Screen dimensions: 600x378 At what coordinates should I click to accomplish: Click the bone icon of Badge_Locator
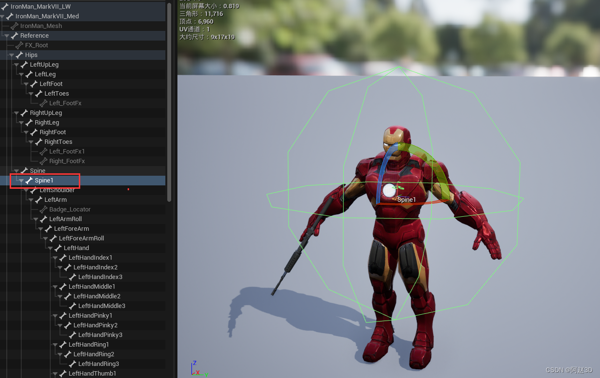tap(44, 210)
